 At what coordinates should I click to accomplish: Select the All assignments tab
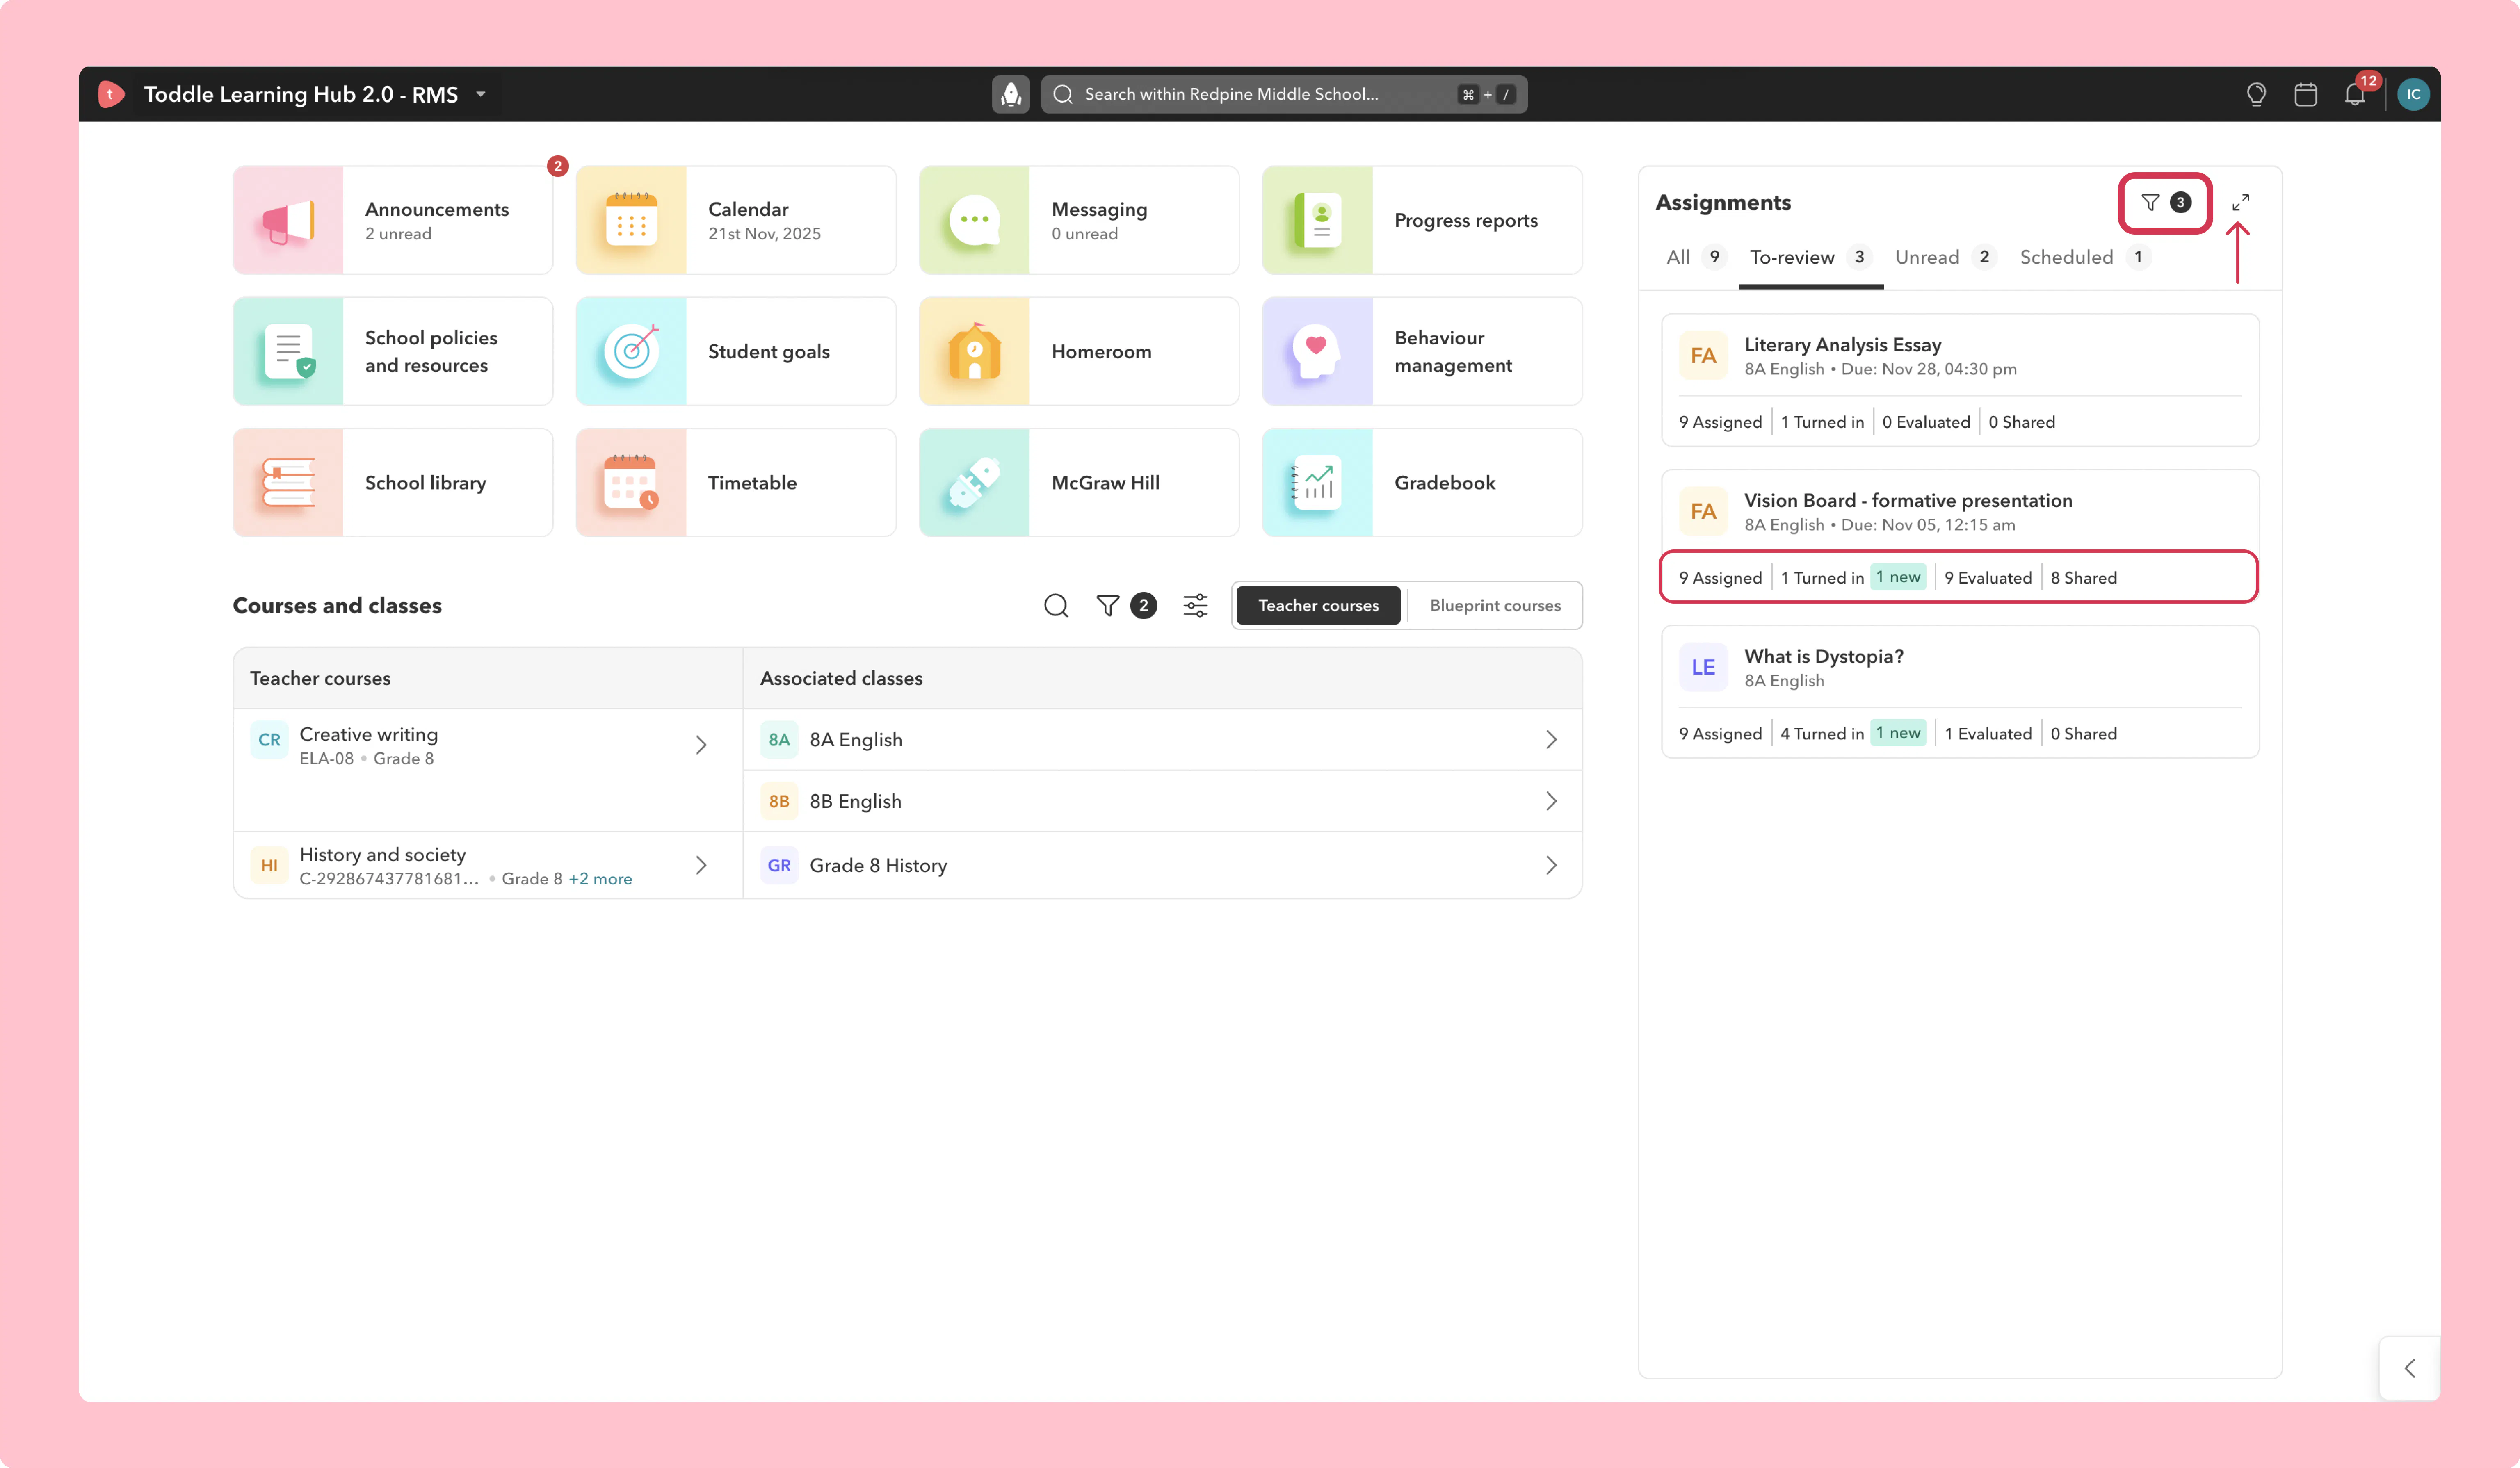(x=1695, y=257)
